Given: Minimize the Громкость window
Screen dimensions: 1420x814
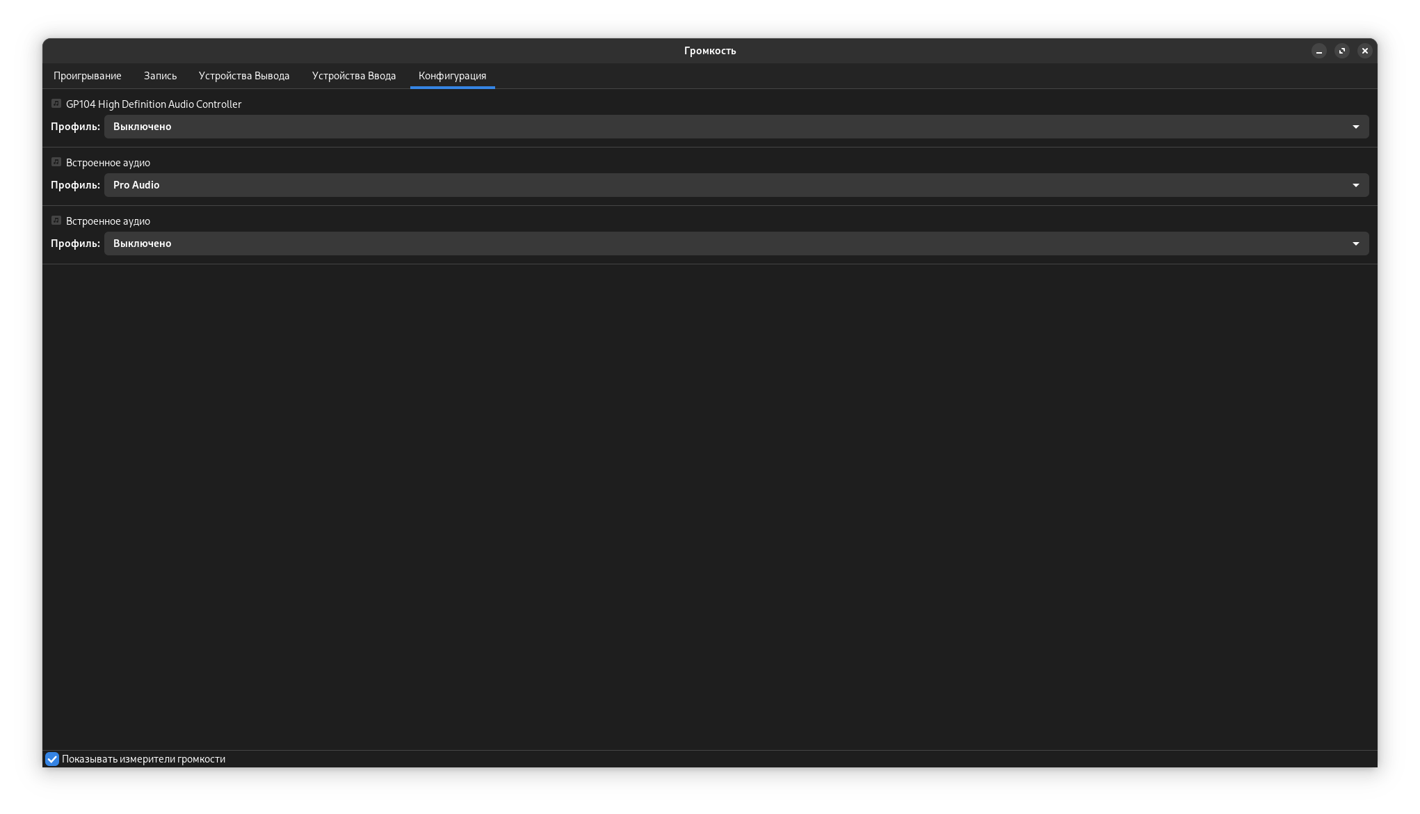Looking at the screenshot, I should (x=1319, y=51).
